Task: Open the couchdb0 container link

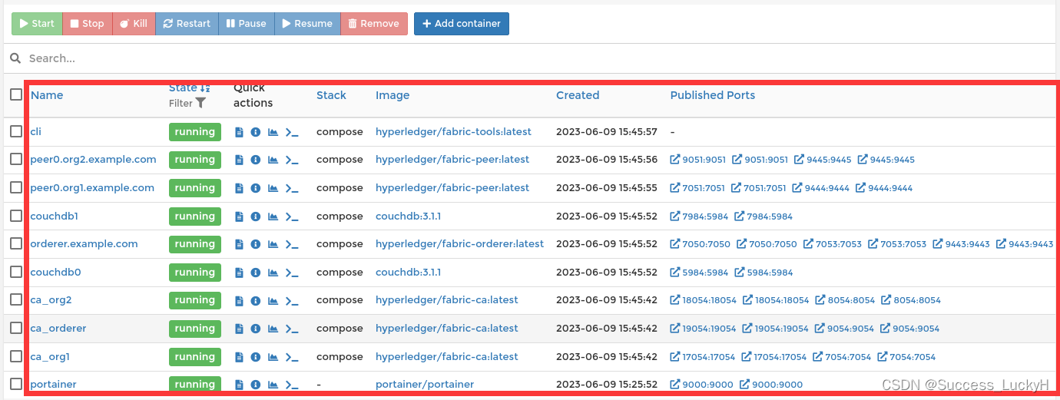Action: pyautogui.click(x=55, y=273)
